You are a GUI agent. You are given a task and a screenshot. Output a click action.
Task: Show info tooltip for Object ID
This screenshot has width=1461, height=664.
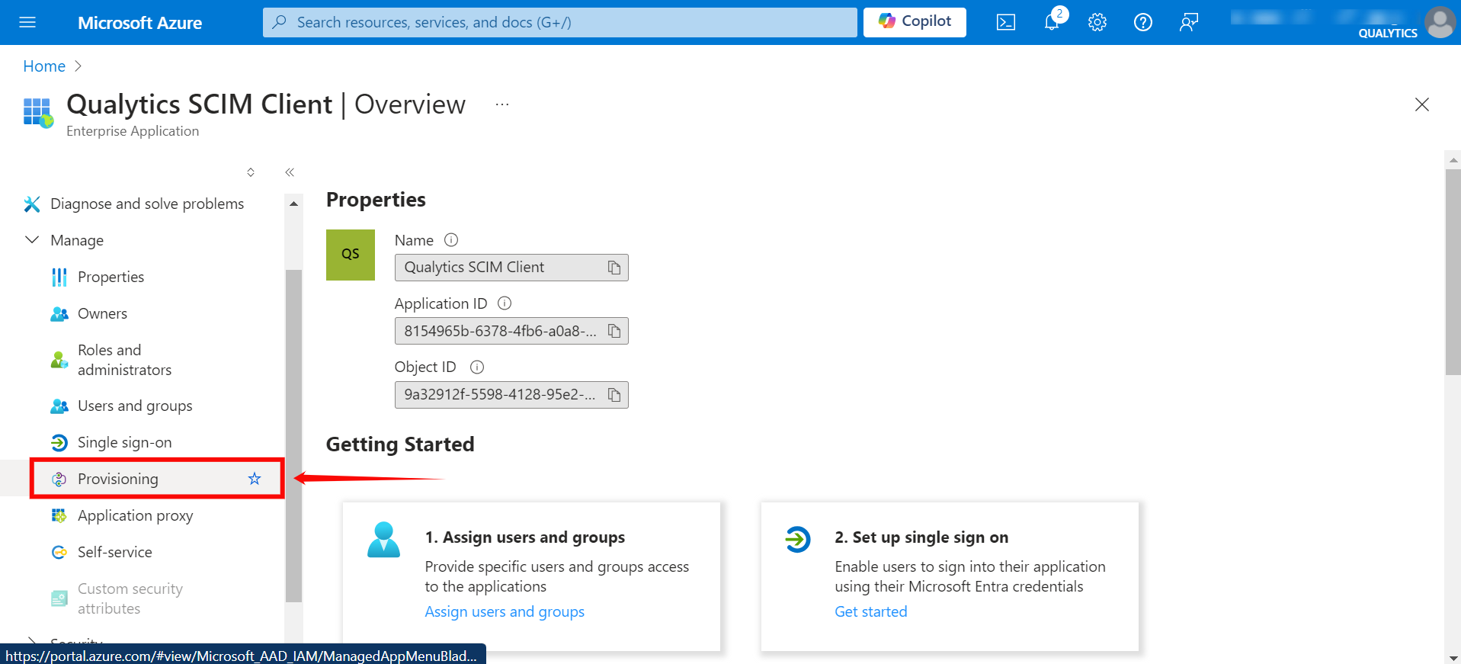pyautogui.click(x=477, y=367)
